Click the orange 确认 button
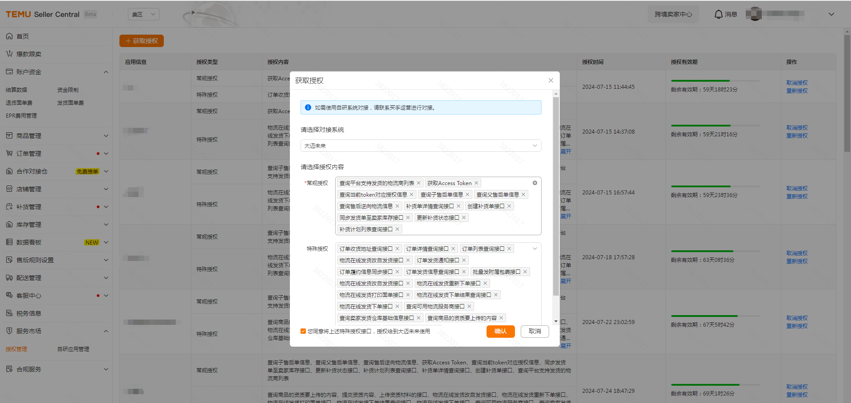This screenshot has width=851, height=403. (500, 332)
